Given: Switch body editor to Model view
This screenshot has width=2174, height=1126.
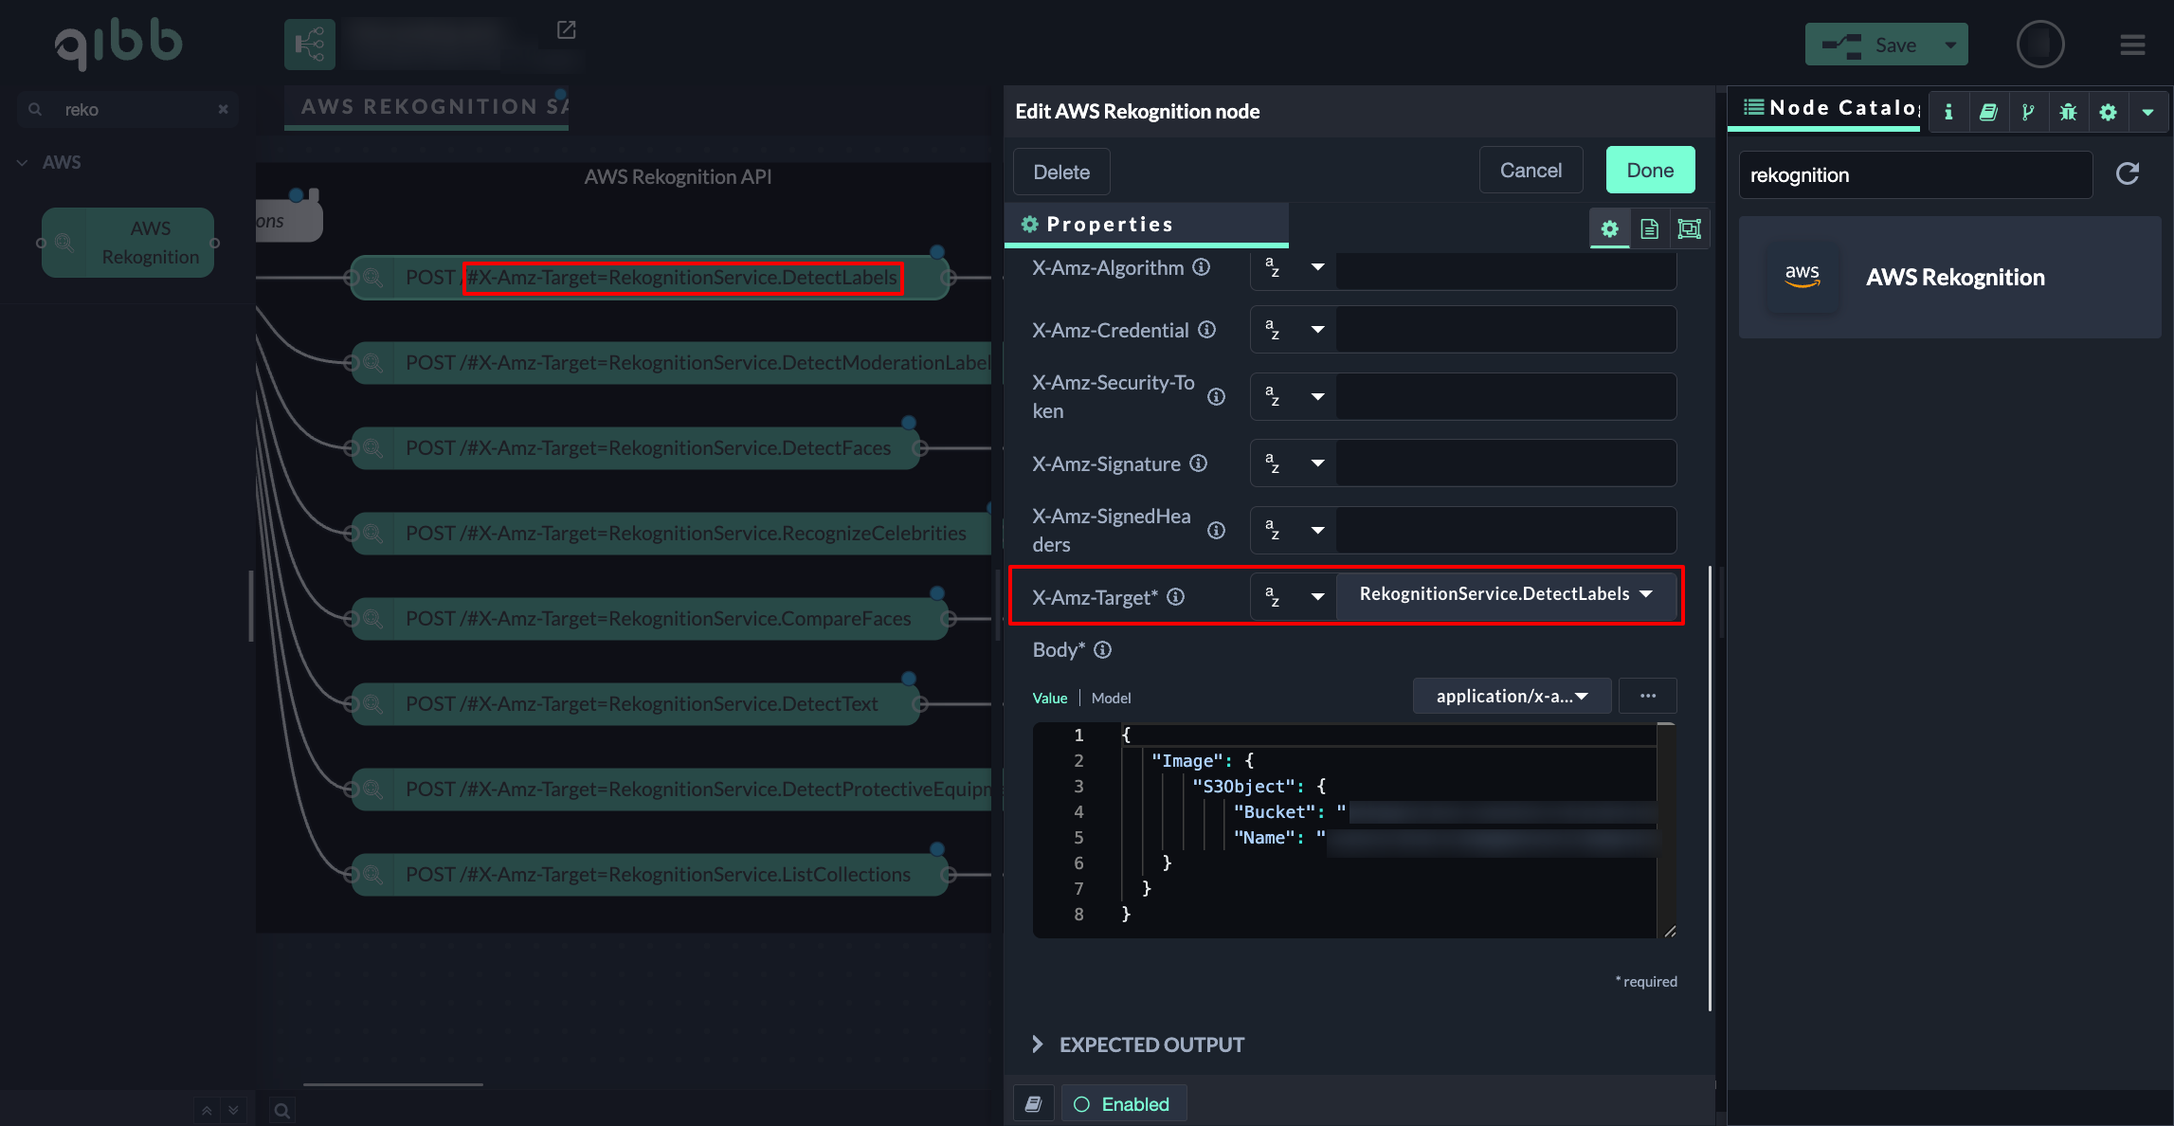Looking at the screenshot, I should [1111, 698].
